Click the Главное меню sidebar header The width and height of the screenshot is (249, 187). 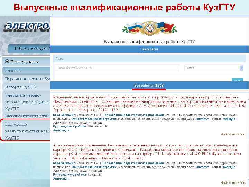(x=26, y=62)
